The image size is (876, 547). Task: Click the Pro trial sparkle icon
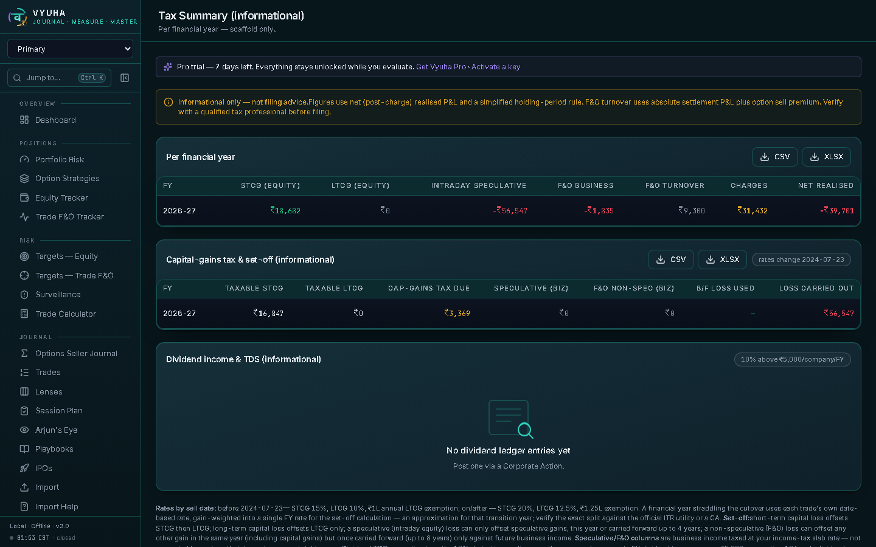coord(168,67)
